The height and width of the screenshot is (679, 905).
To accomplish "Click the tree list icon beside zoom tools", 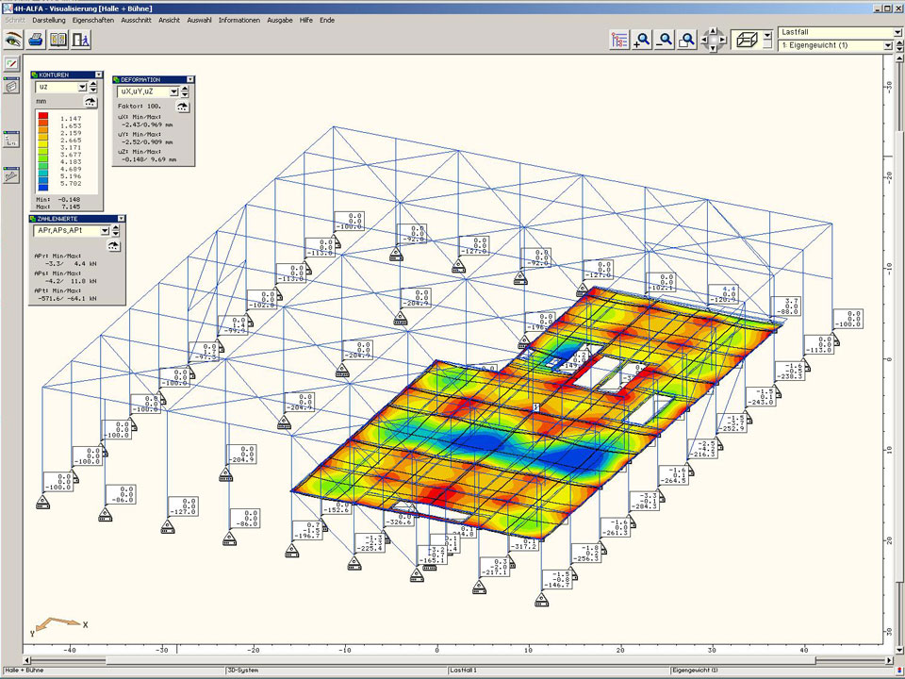I will point(619,40).
